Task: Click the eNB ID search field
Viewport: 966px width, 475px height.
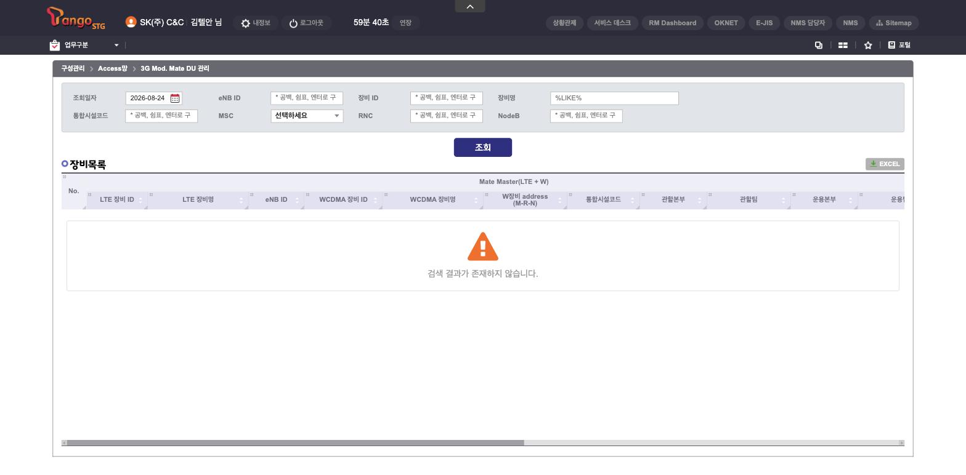Action: coord(307,98)
